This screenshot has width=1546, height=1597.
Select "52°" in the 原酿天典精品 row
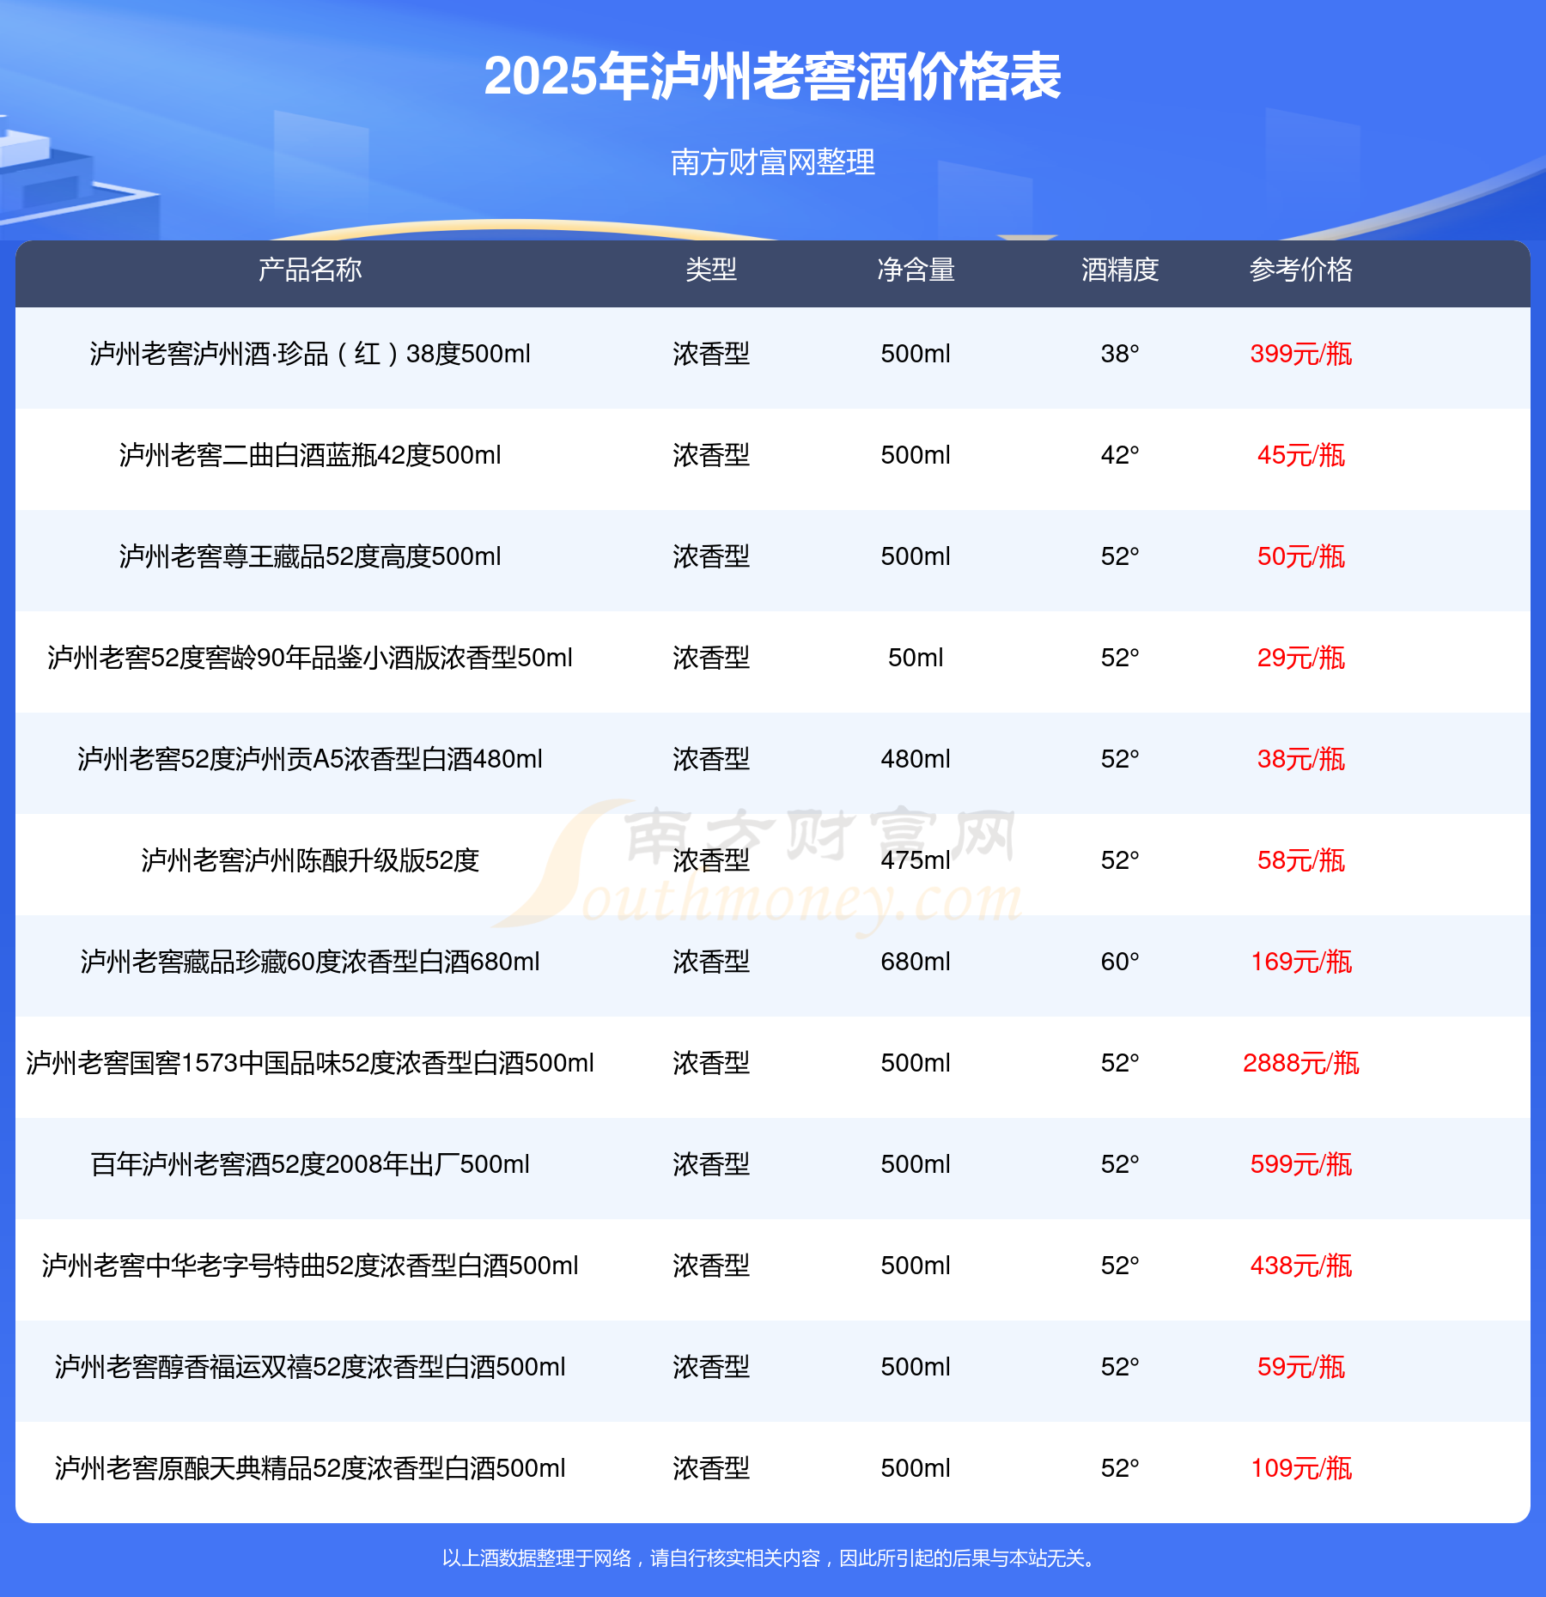1120,1468
